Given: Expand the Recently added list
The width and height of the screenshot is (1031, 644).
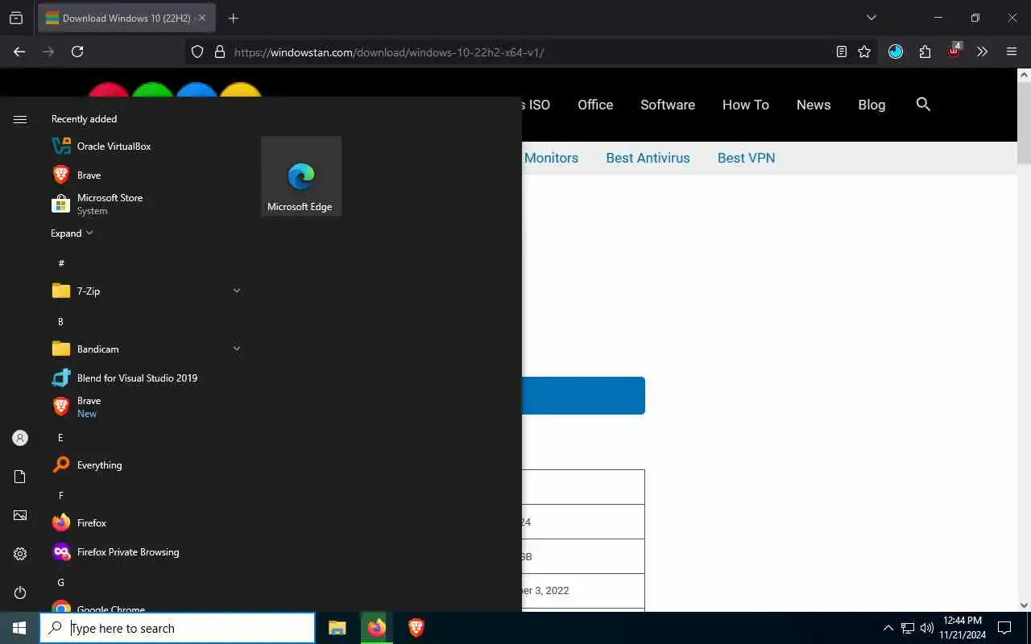Looking at the screenshot, I should coord(72,233).
